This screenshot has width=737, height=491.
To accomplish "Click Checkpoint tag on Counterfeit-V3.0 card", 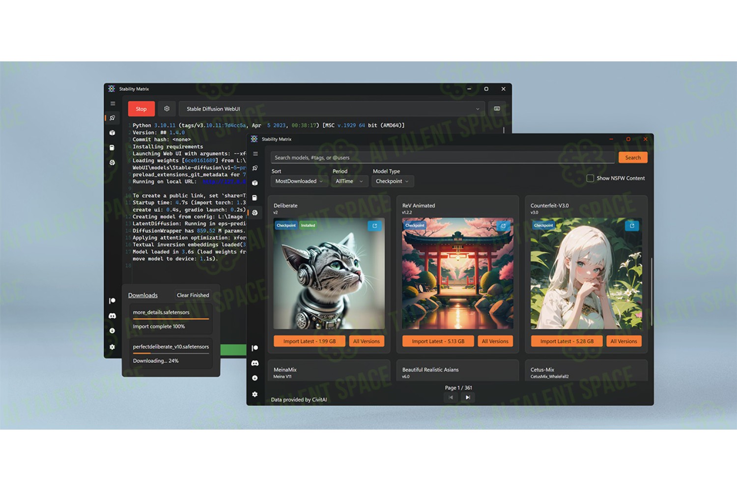I will (x=543, y=225).
